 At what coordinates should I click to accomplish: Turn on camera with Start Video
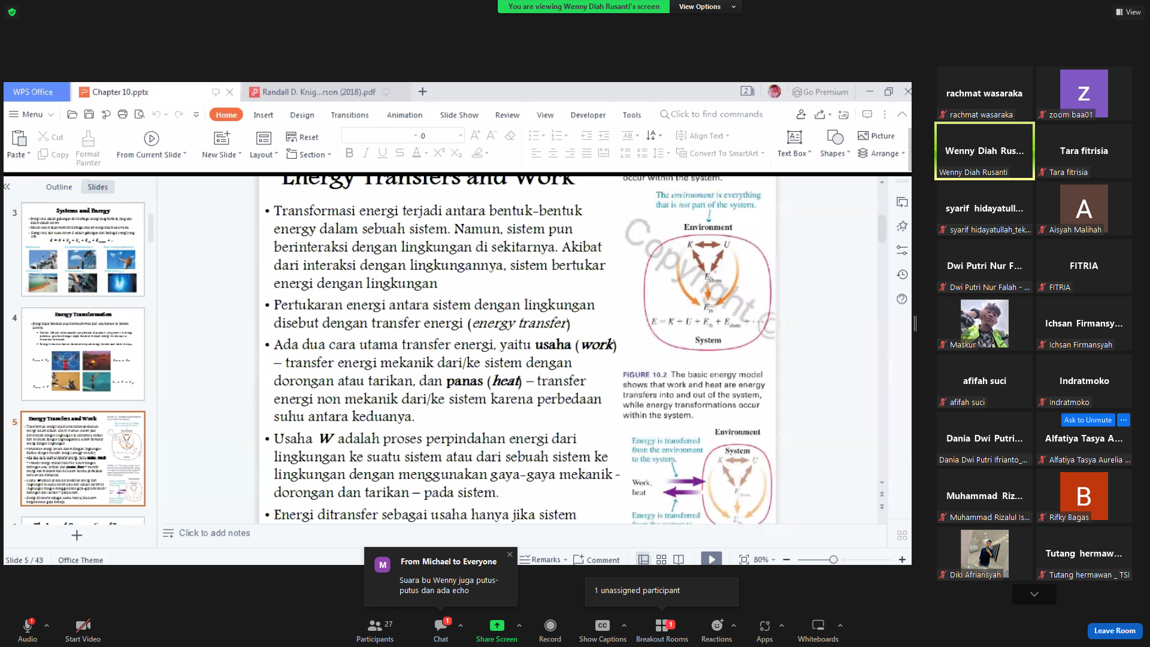pyautogui.click(x=83, y=630)
